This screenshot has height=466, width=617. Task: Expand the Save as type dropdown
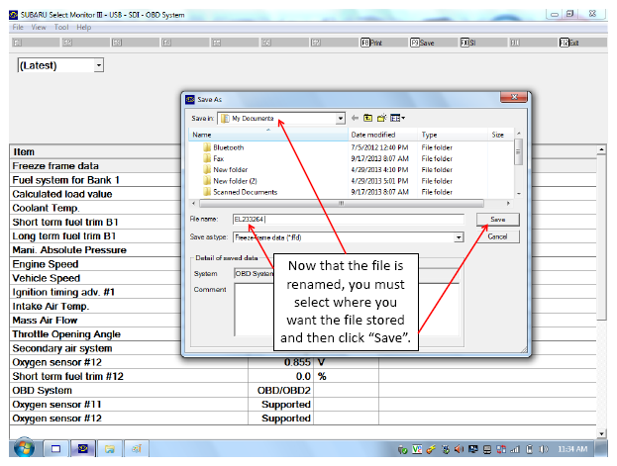[459, 237]
